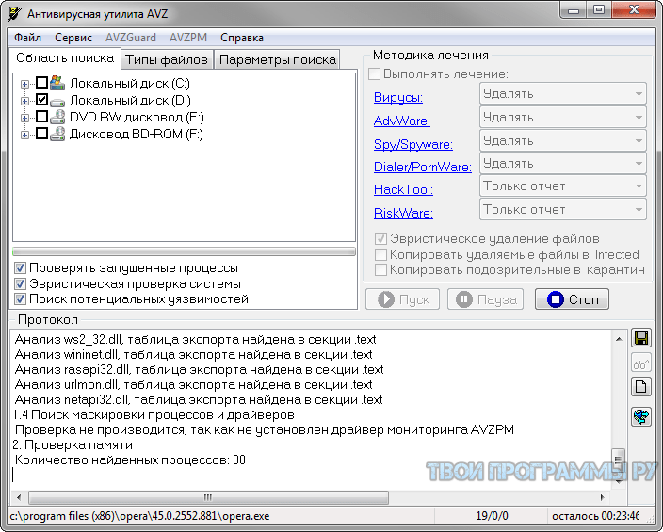
Task: Toggle Проверять запущенные процессы checkbox
Action: pos(21,268)
